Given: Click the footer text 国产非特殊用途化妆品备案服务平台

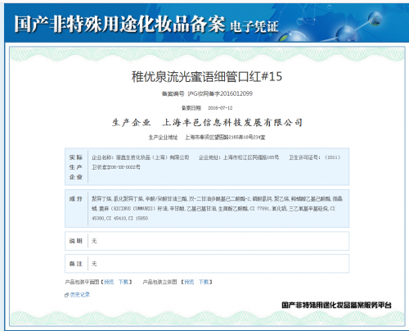Looking at the screenshot, I should (x=336, y=305).
